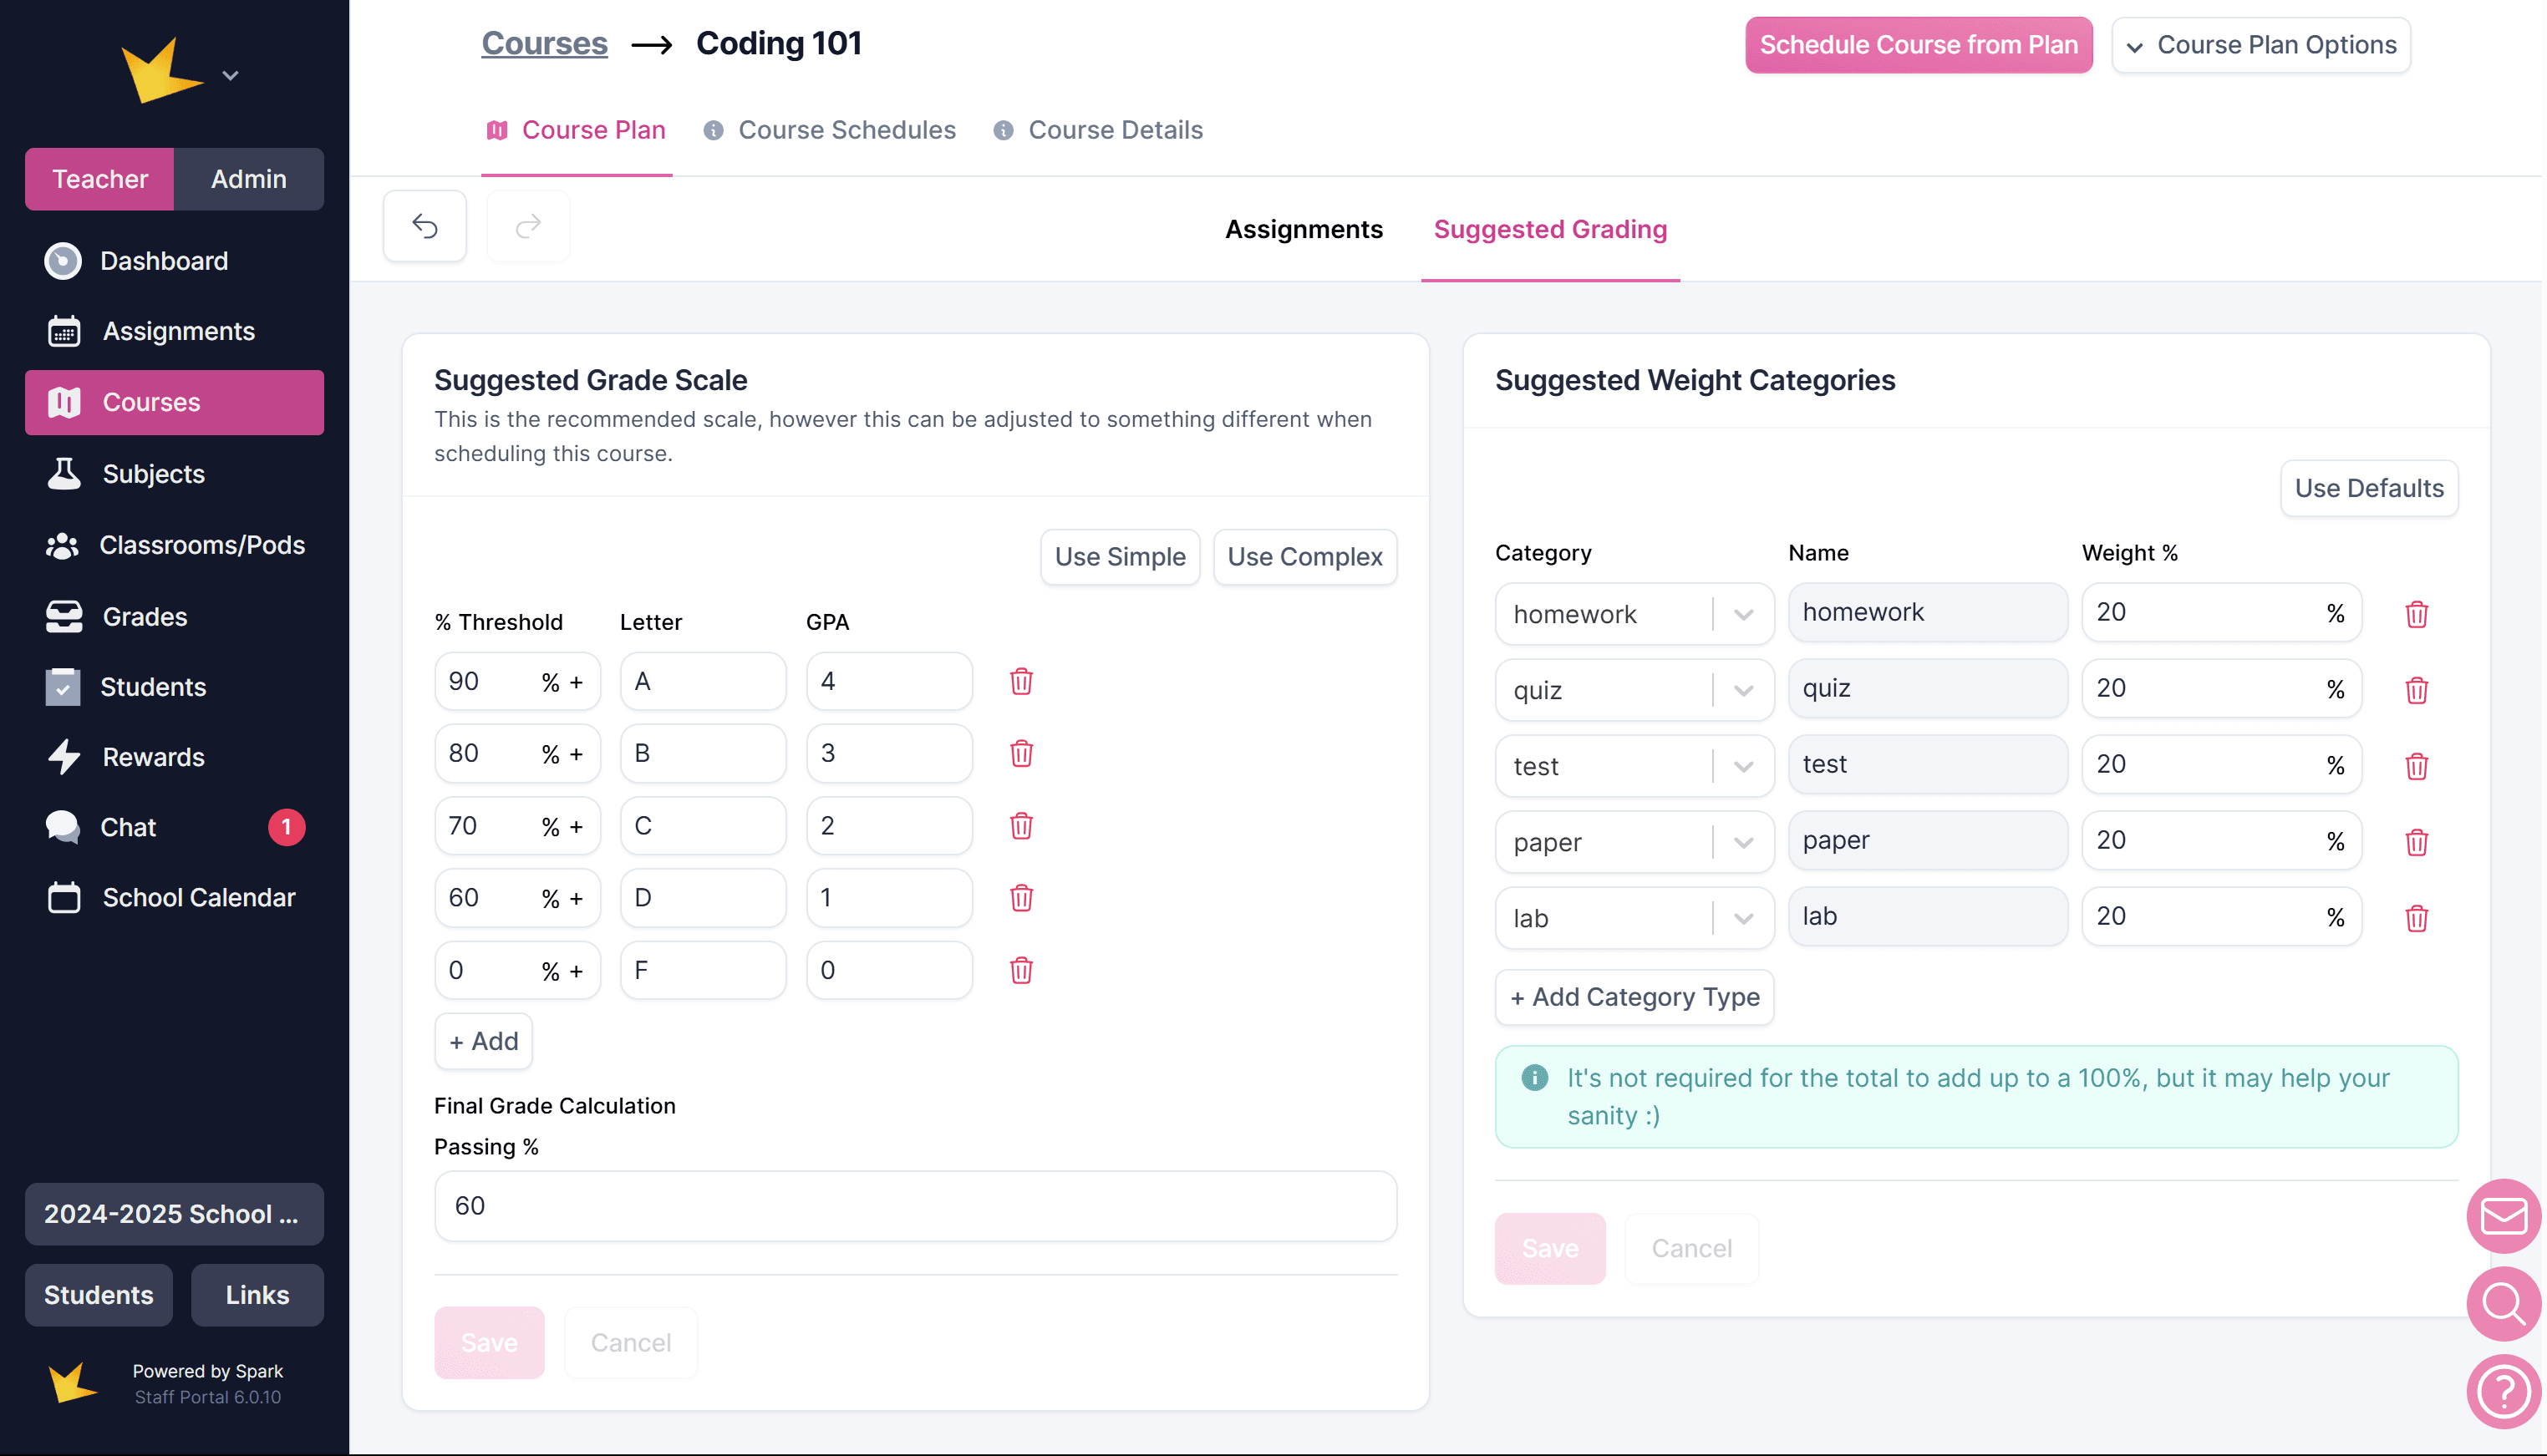The image size is (2547, 1456).
Task: Expand the homework category dropdown
Action: (1742, 614)
